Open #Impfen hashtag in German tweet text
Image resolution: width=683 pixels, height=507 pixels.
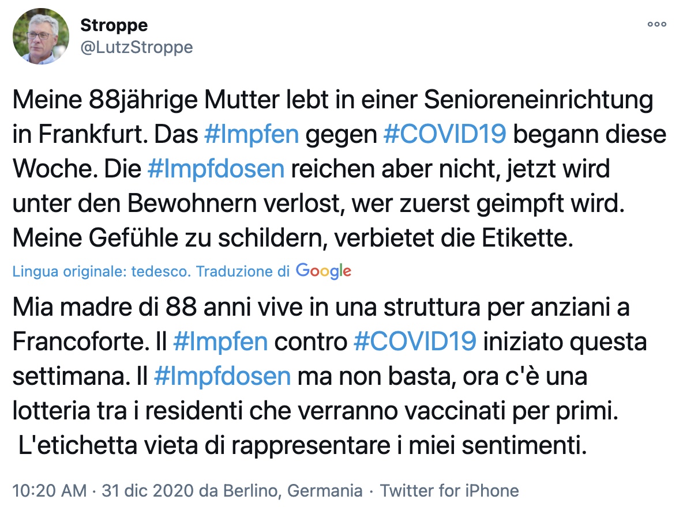point(252,134)
